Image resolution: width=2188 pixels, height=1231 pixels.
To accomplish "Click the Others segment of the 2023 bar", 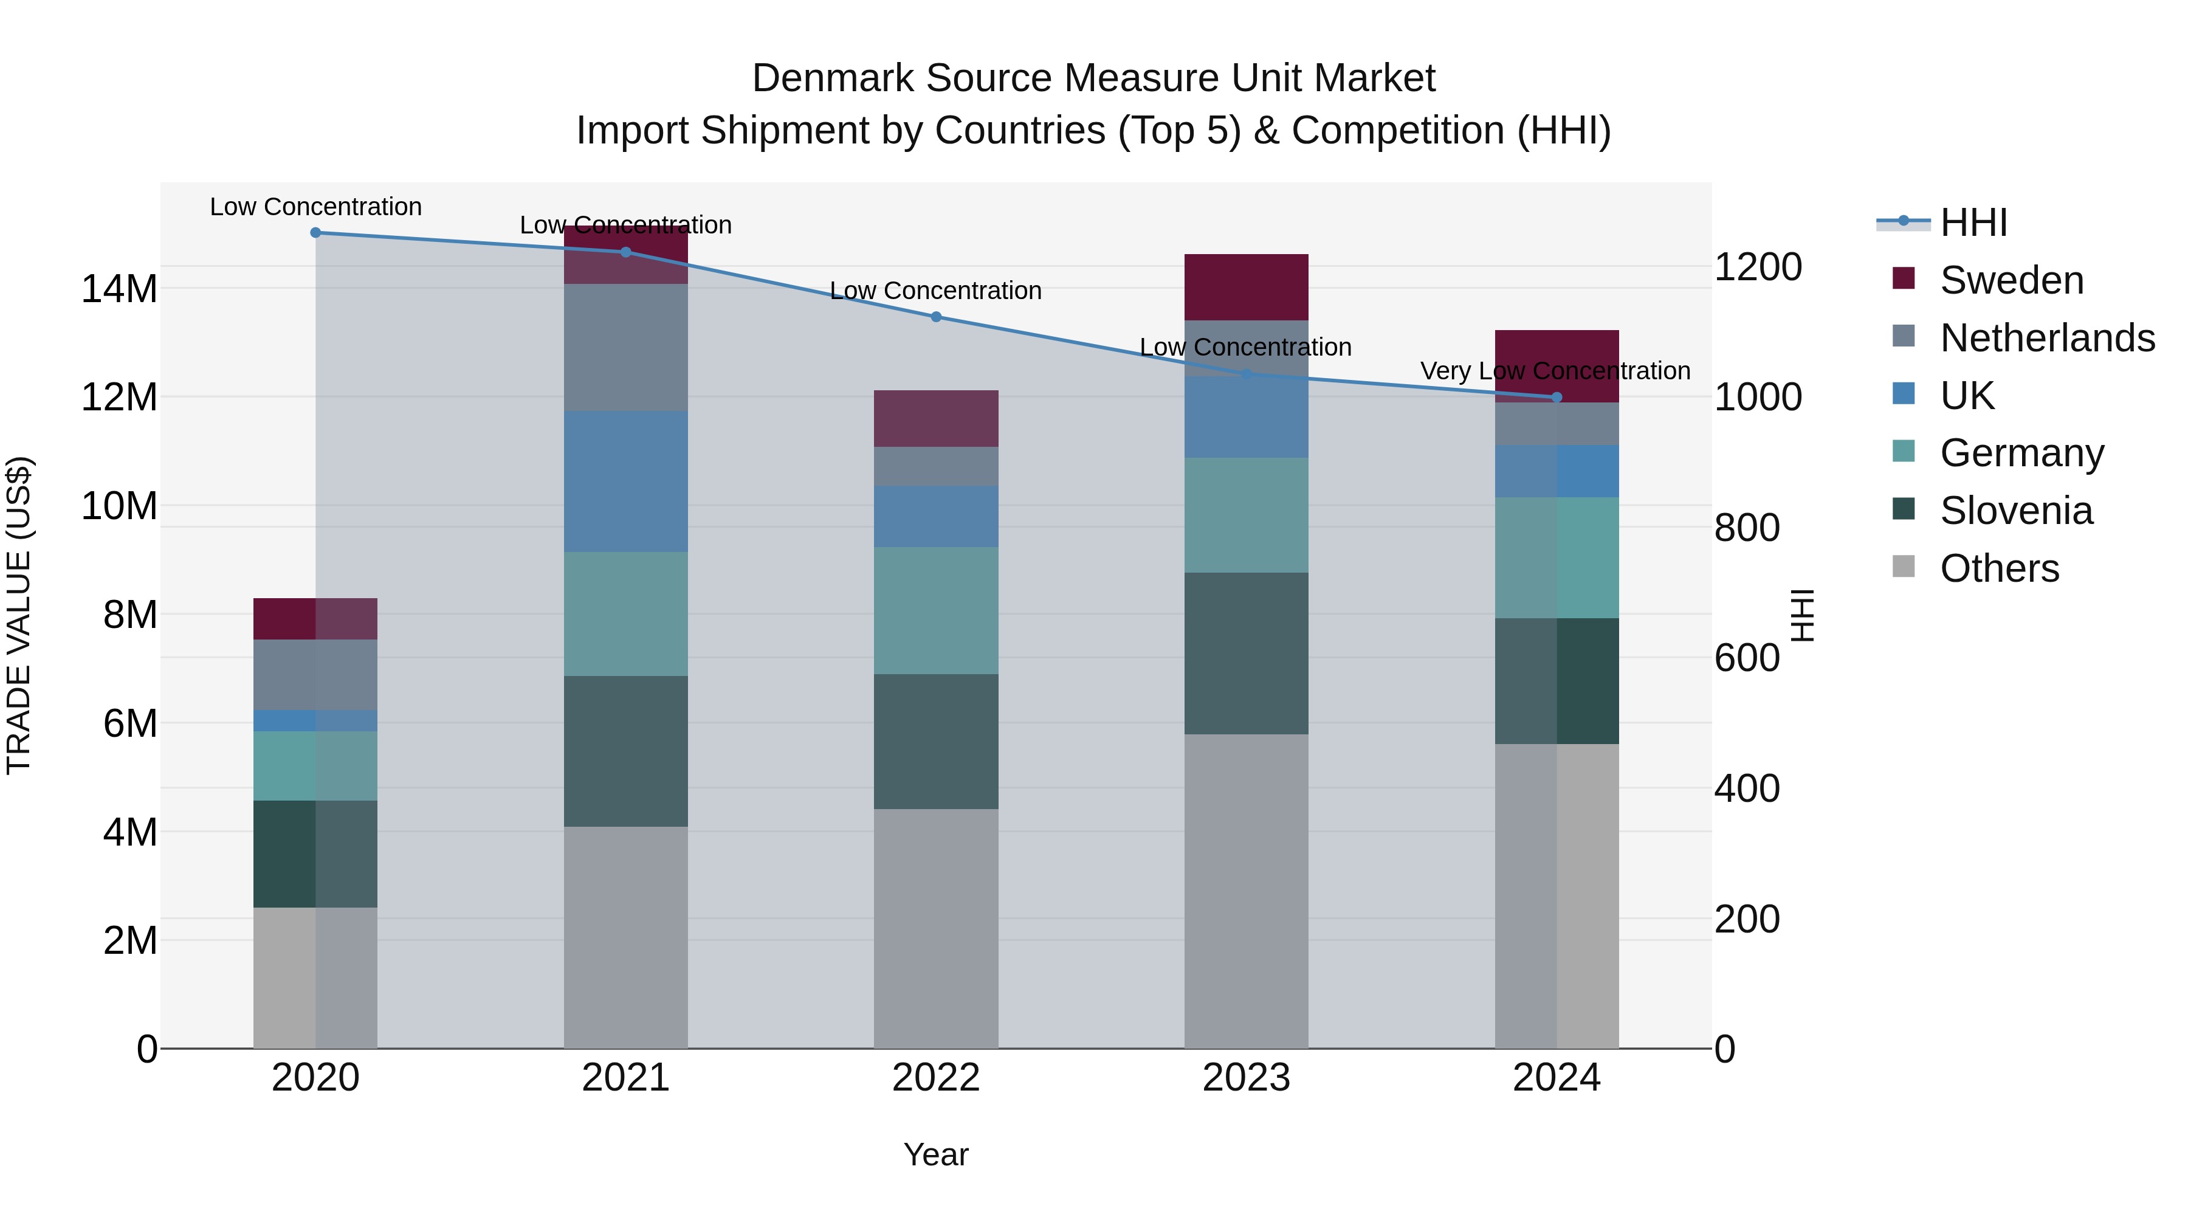I will coord(1246,892).
